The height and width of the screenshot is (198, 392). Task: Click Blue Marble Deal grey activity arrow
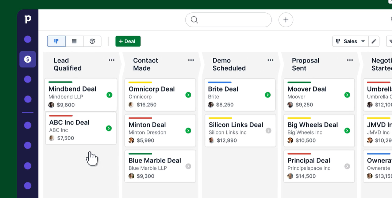(188, 166)
